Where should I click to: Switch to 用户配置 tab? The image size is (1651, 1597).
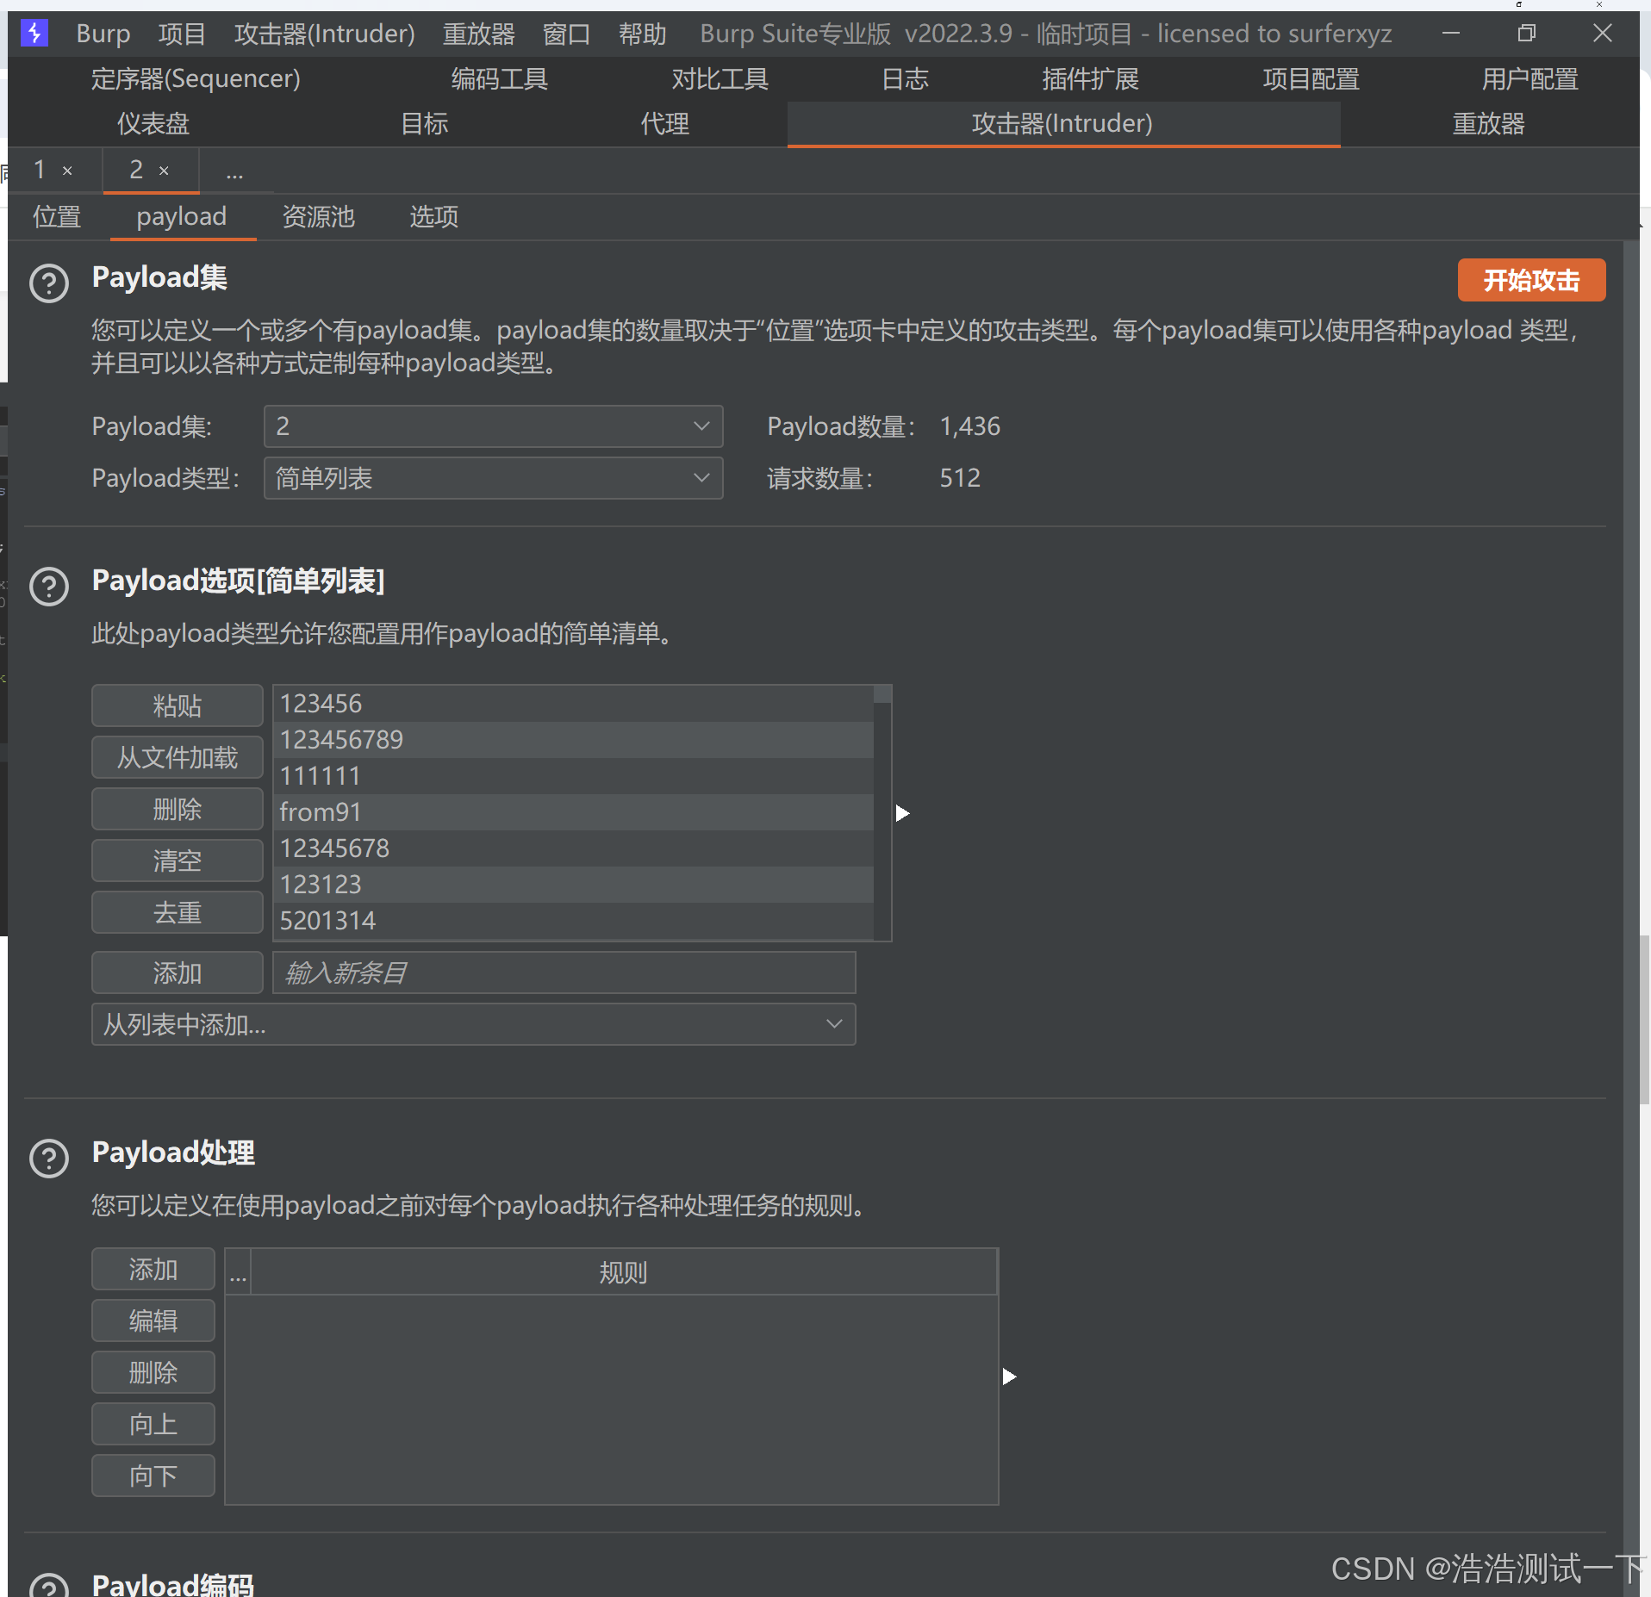click(1530, 79)
